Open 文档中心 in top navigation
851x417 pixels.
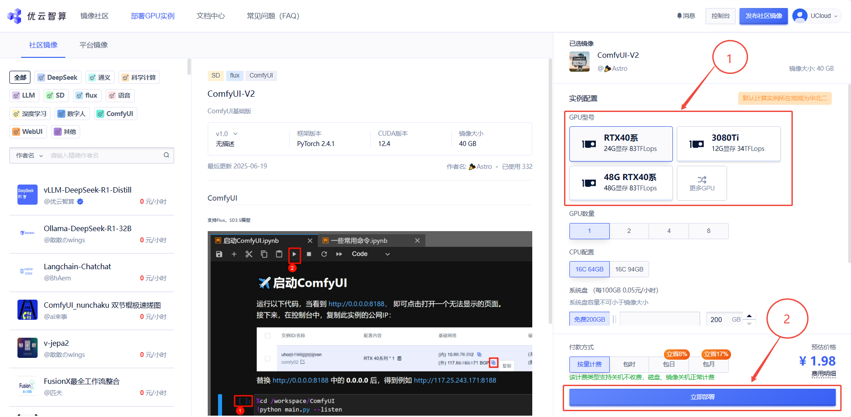(210, 16)
